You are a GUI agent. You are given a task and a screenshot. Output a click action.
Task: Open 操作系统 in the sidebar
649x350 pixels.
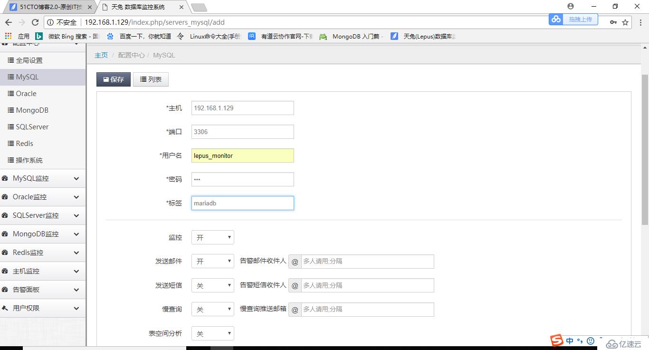tap(43, 160)
